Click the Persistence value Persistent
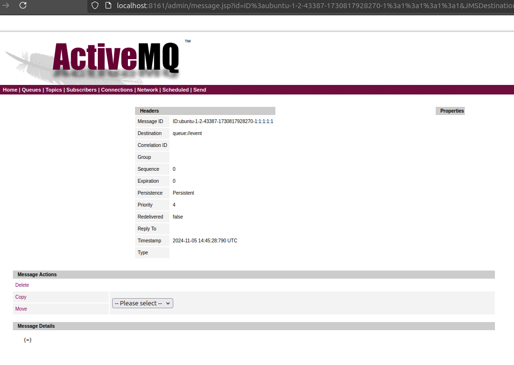The height and width of the screenshot is (365, 514). [183, 193]
